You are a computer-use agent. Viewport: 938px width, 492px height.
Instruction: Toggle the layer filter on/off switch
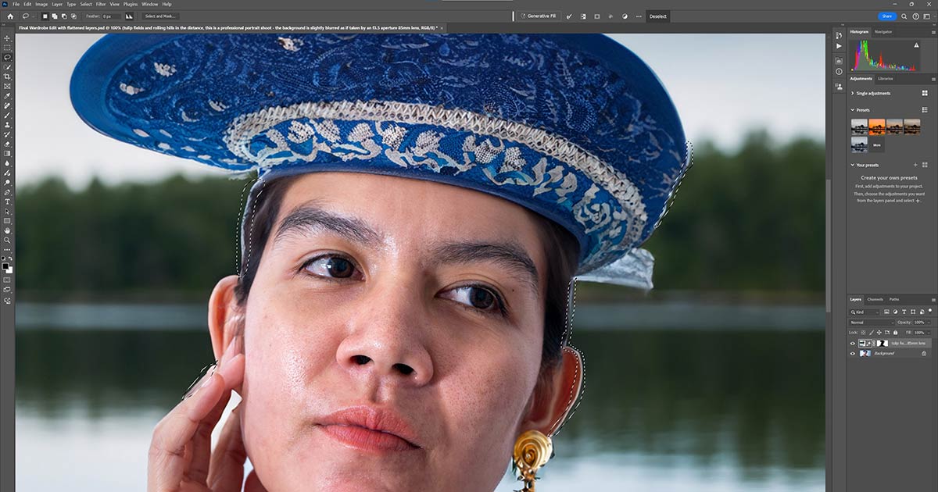click(930, 311)
